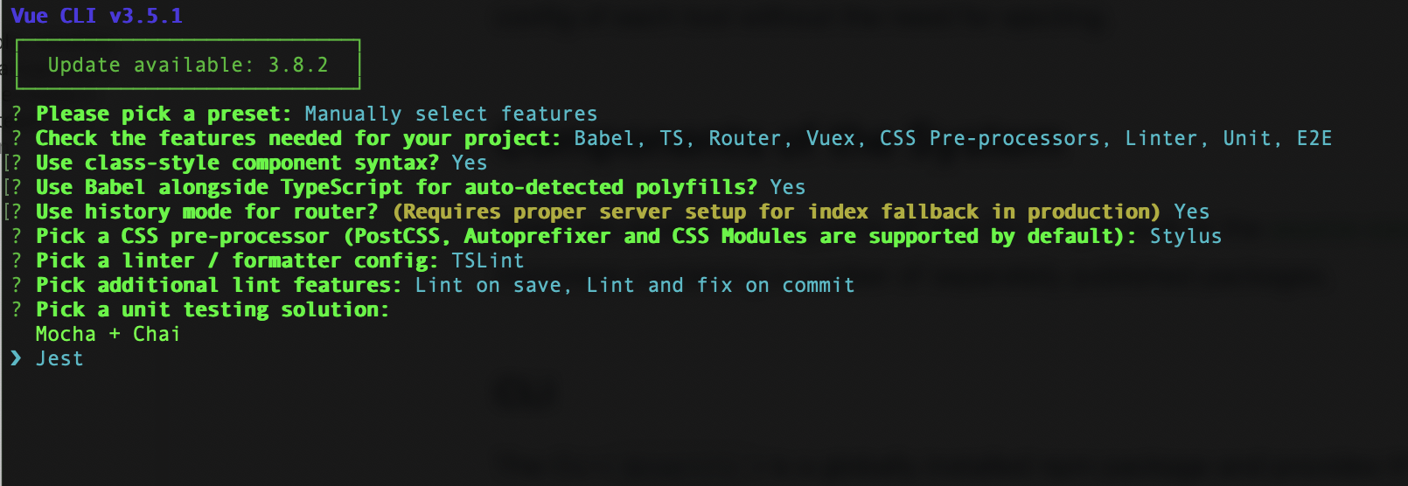Screen dimensions: 1408x486
Task: Click the question mark before "Pick additional lint features"
Action: (17, 286)
